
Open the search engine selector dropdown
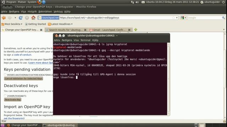pyautogui.click(x=183, y=18)
